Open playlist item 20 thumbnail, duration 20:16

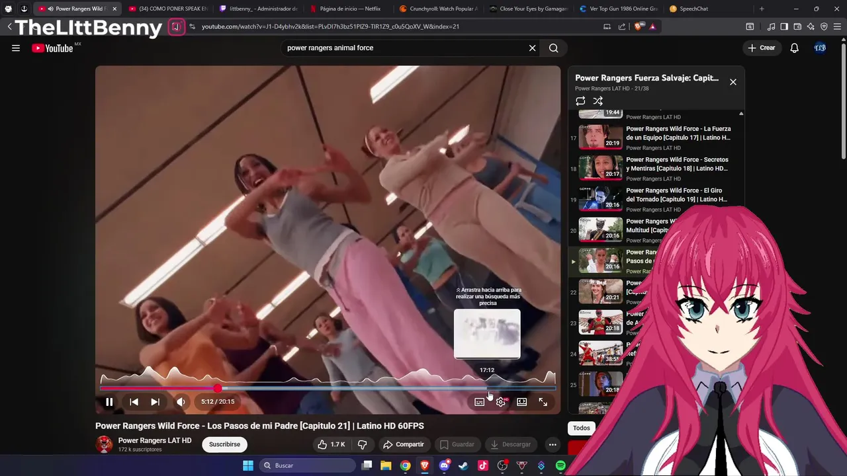pyautogui.click(x=600, y=229)
